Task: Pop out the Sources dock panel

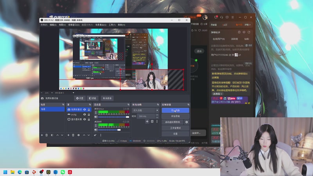Action: (90, 104)
